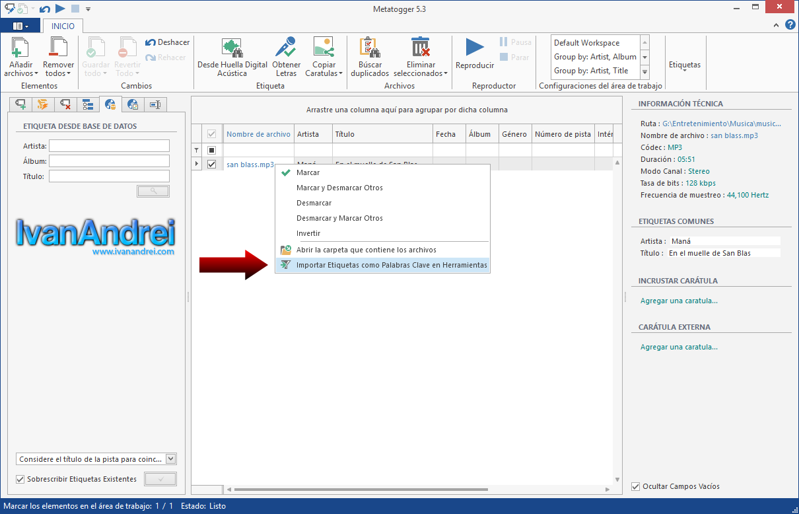Select the Default Workspace configuration
The image size is (799, 514).
[x=595, y=43]
